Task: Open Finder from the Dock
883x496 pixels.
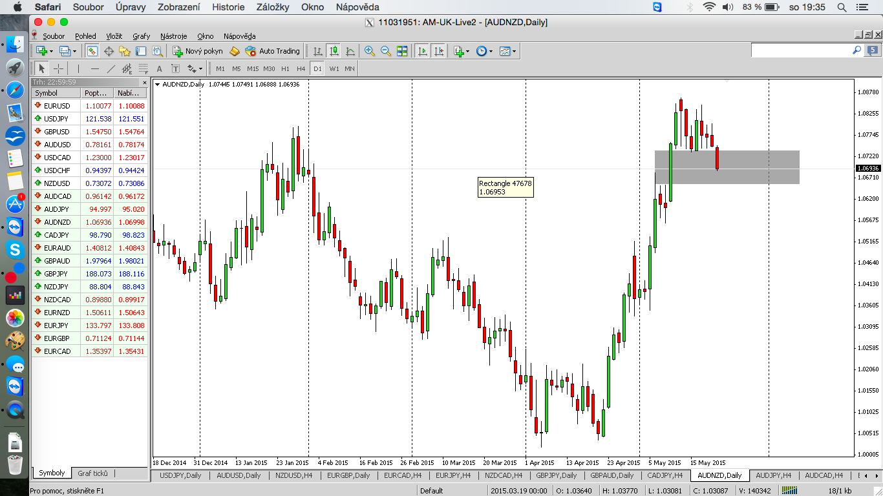Action: point(15,45)
